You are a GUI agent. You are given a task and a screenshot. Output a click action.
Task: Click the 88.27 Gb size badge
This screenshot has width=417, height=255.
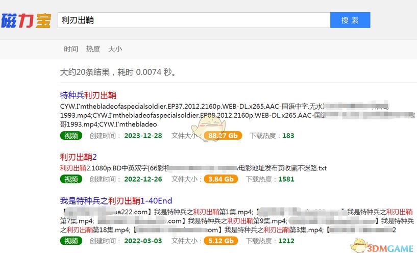pyautogui.click(x=223, y=136)
